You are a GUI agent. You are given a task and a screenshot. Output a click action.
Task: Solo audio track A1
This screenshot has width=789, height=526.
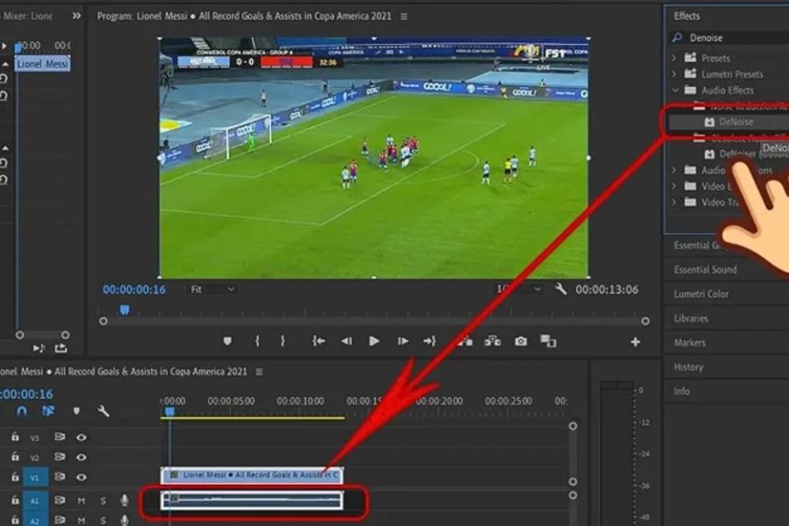click(x=103, y=500)
